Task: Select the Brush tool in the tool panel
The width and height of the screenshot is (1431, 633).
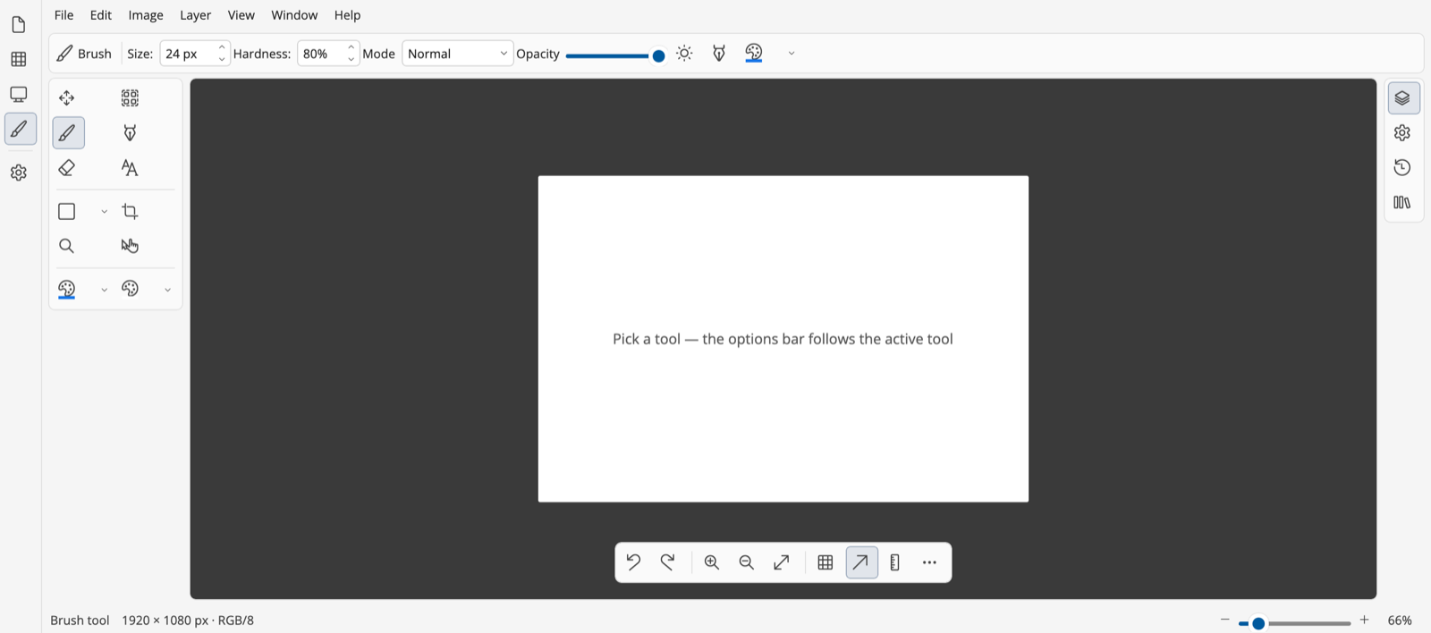Action: 67,133
